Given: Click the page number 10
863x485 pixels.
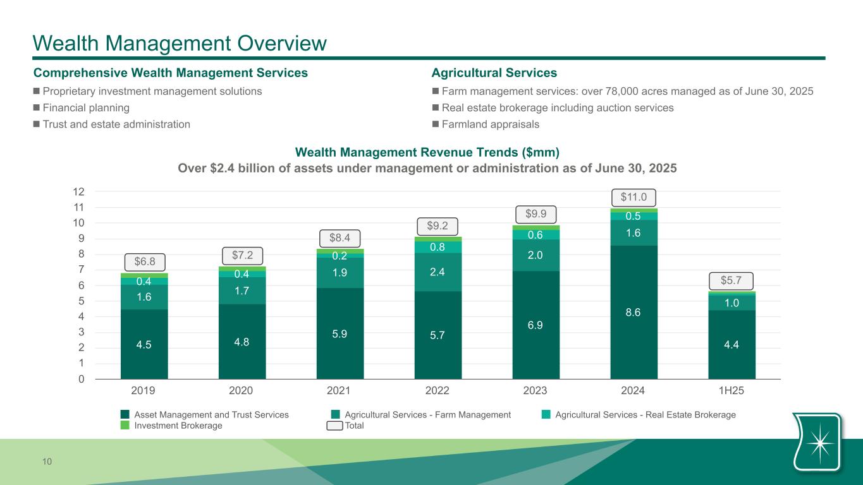Looking at the screenshot, I should 47,462.
